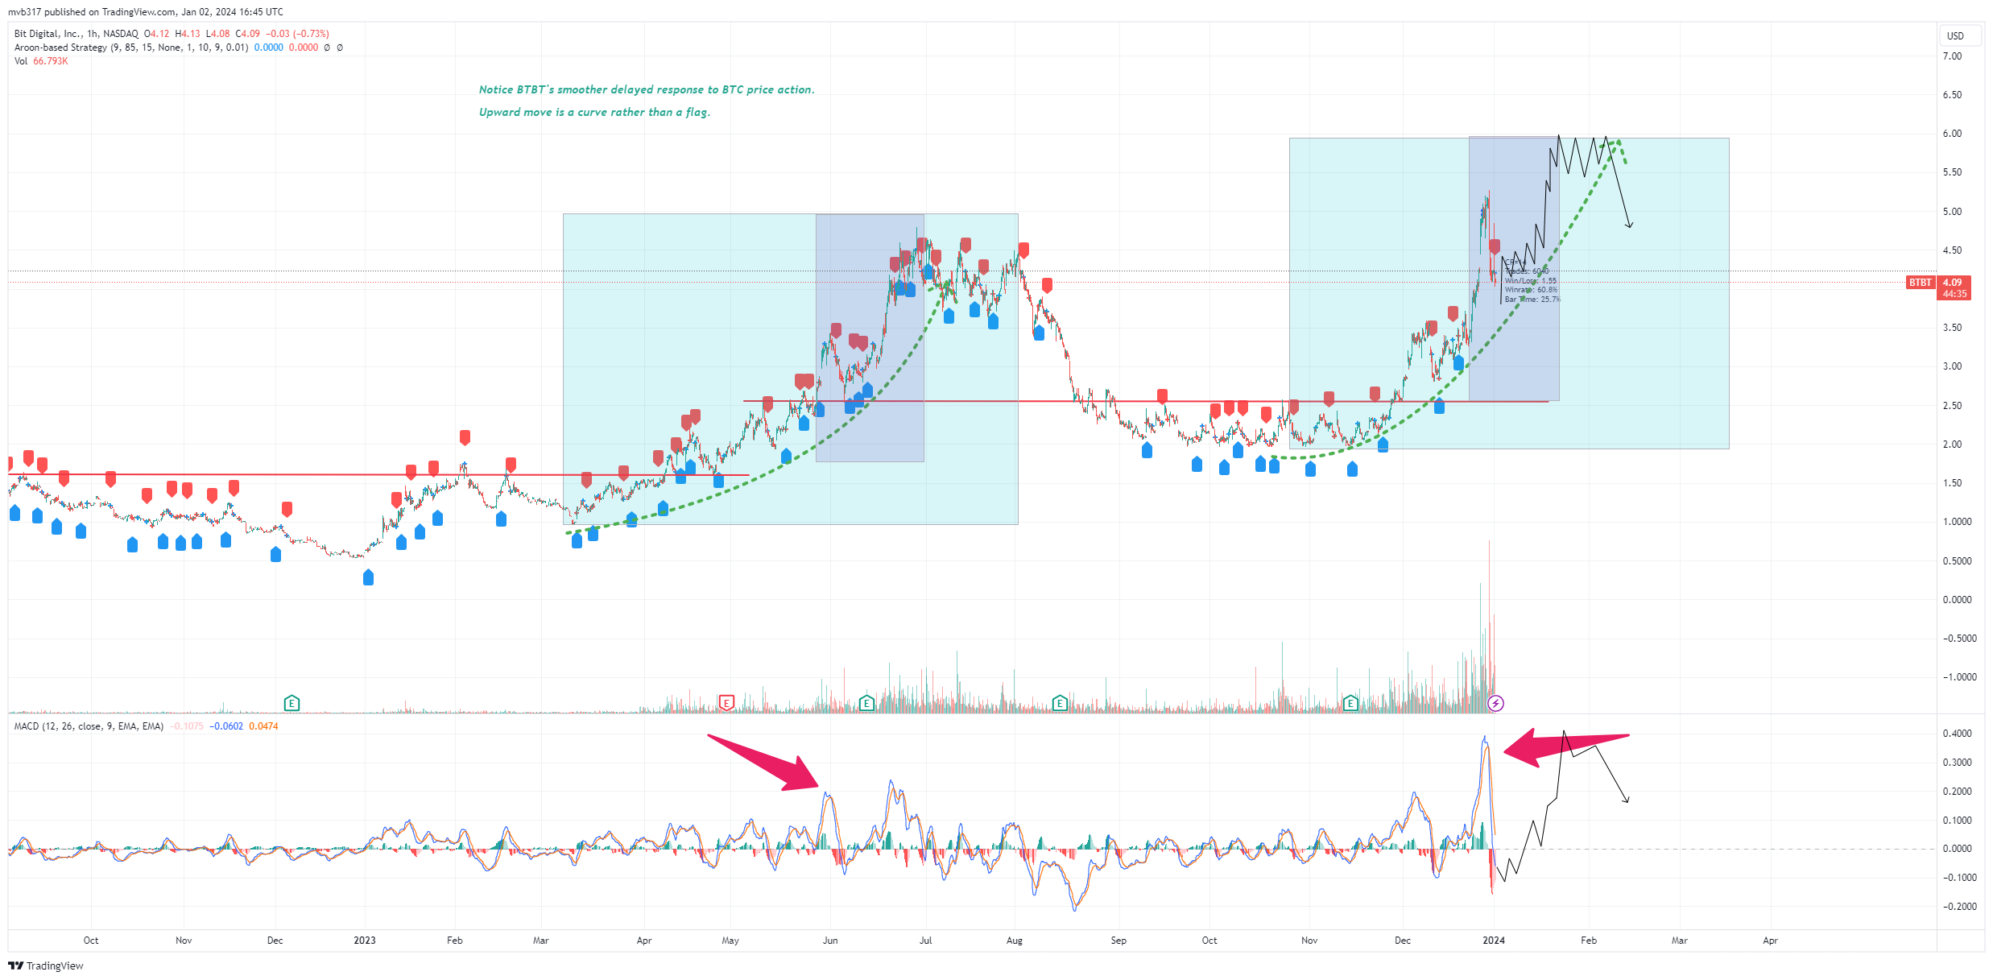The height and width of the screenshot is (980, 1993).
Task: Click the open value O4.12
Action: (x=157, y=34)
